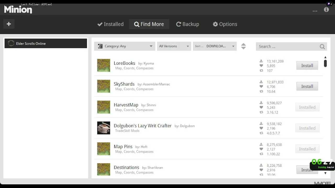Click the Installed button for Map Pins
The image size is (335, 188).
point(307,149)
